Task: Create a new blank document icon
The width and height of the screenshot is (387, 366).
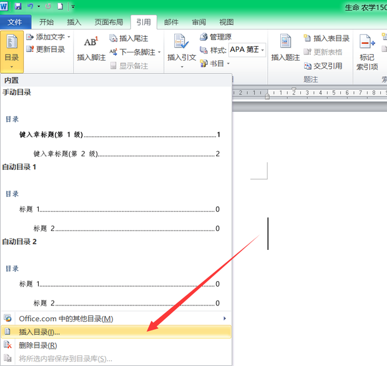Action: (x=60, y=6)
